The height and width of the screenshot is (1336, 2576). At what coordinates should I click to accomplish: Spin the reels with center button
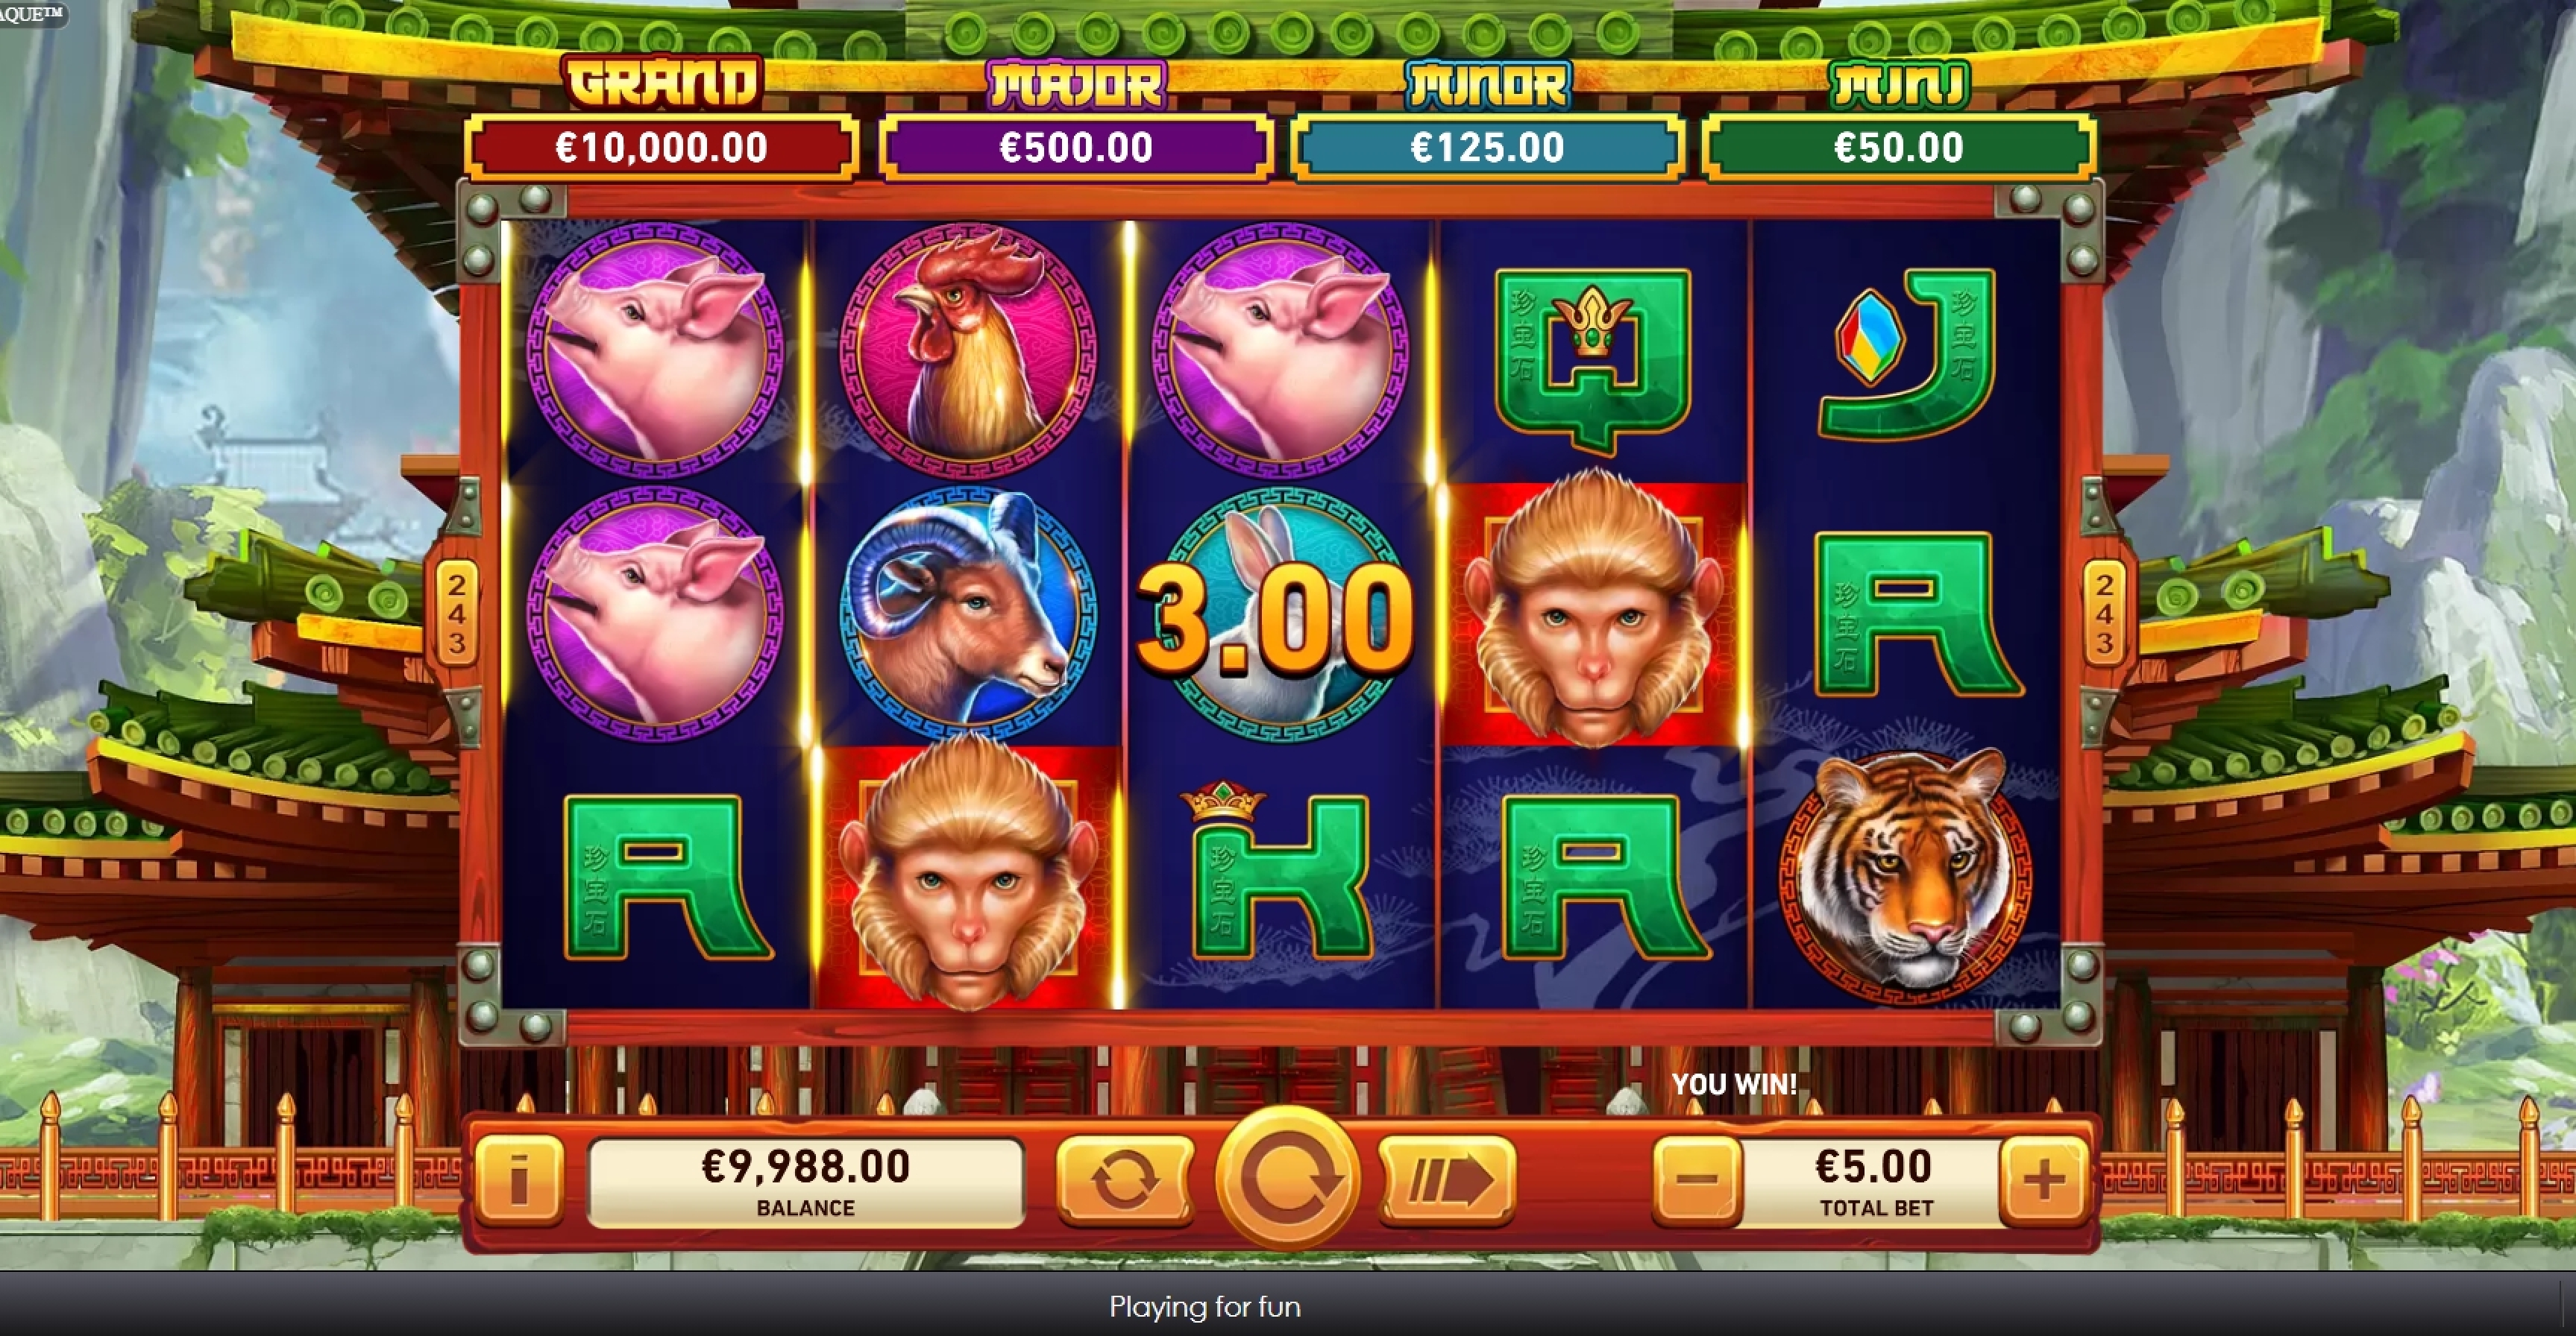[x=1287, y=1178]
